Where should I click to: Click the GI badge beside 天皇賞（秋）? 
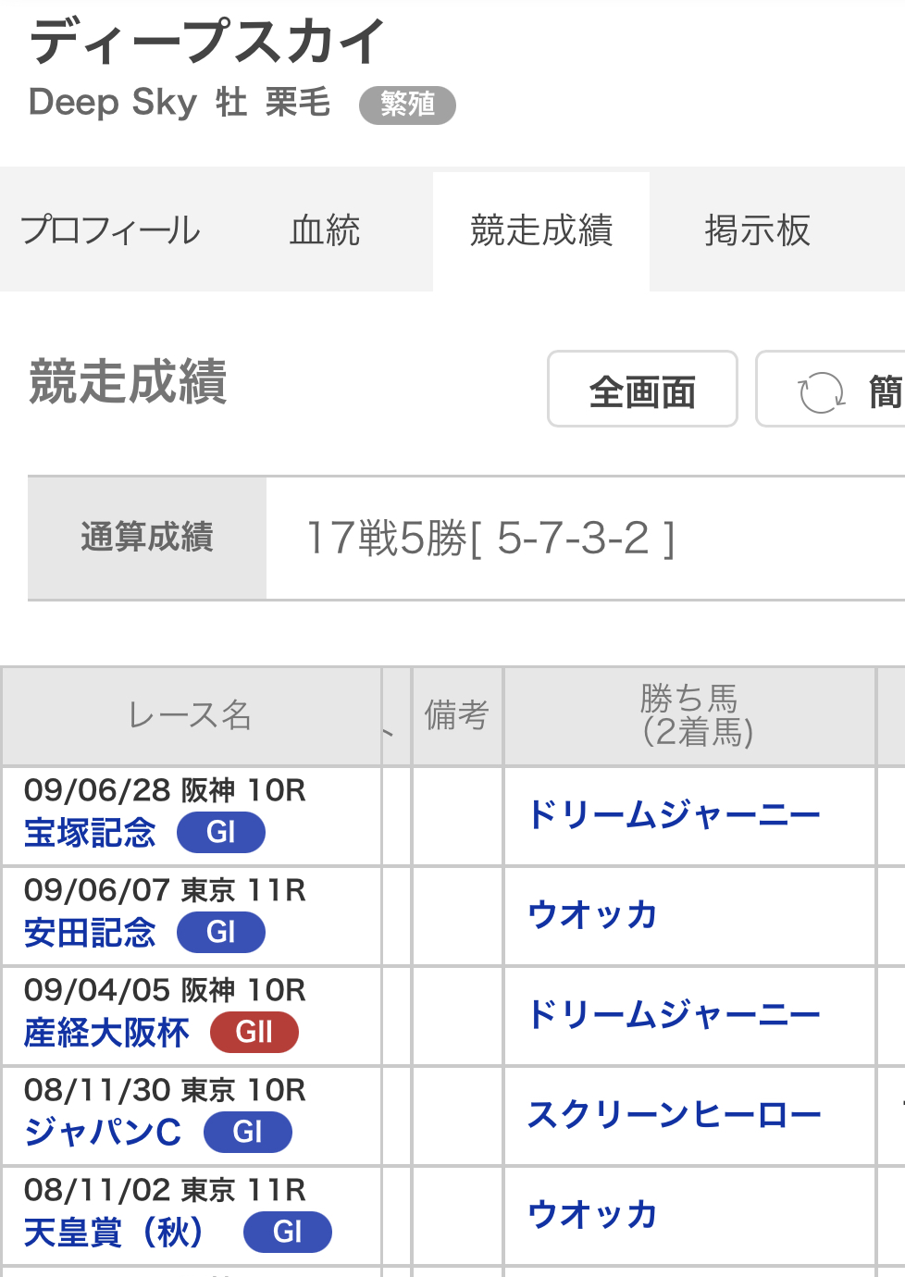(288, 1232)
